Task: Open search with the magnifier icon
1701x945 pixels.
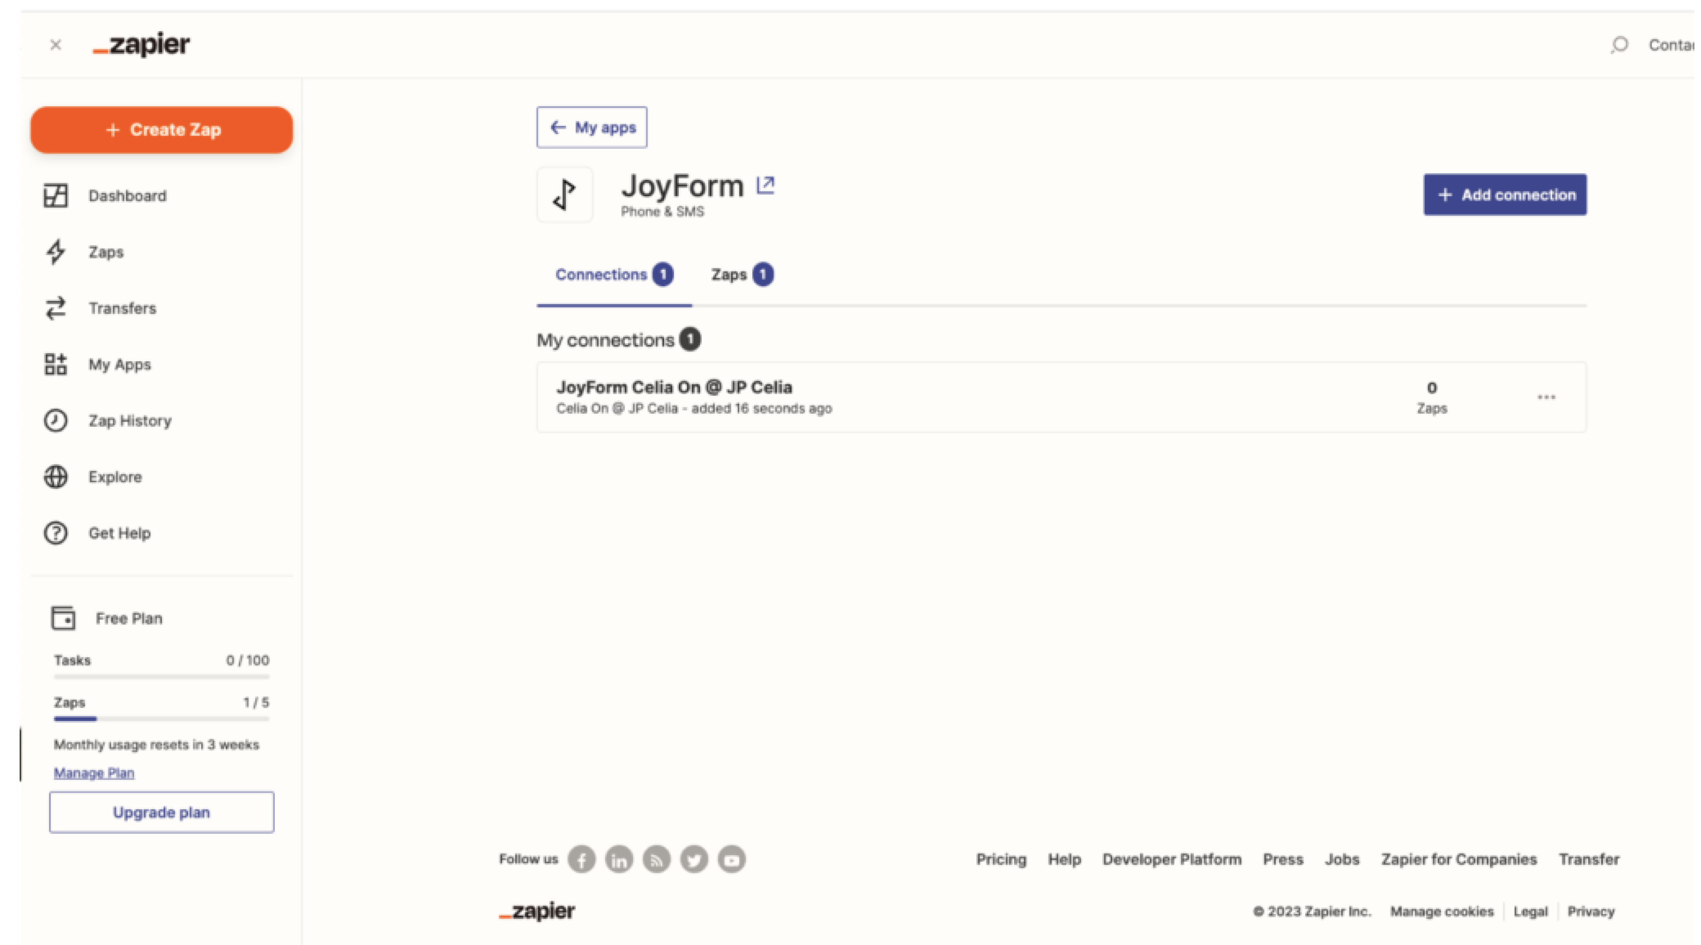Action: point(1619,45)
